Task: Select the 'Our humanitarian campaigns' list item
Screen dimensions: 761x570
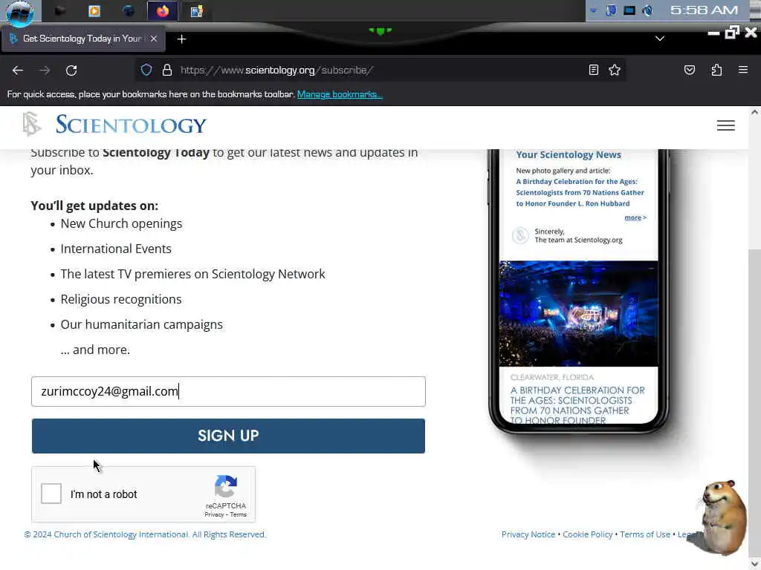Action: [142, 324]
